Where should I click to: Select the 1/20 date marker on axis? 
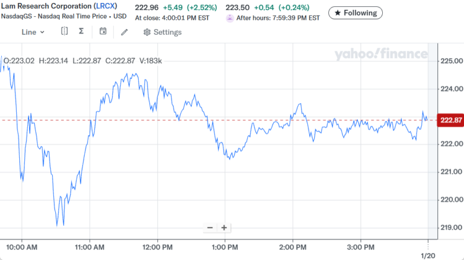coord(427,255)
